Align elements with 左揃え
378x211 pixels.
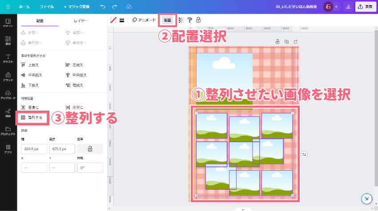pyautogui.click(x=75, y=65)
